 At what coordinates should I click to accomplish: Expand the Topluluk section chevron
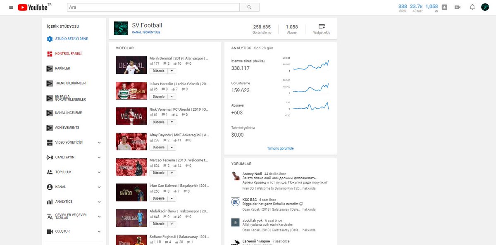(x=99, y=172)
